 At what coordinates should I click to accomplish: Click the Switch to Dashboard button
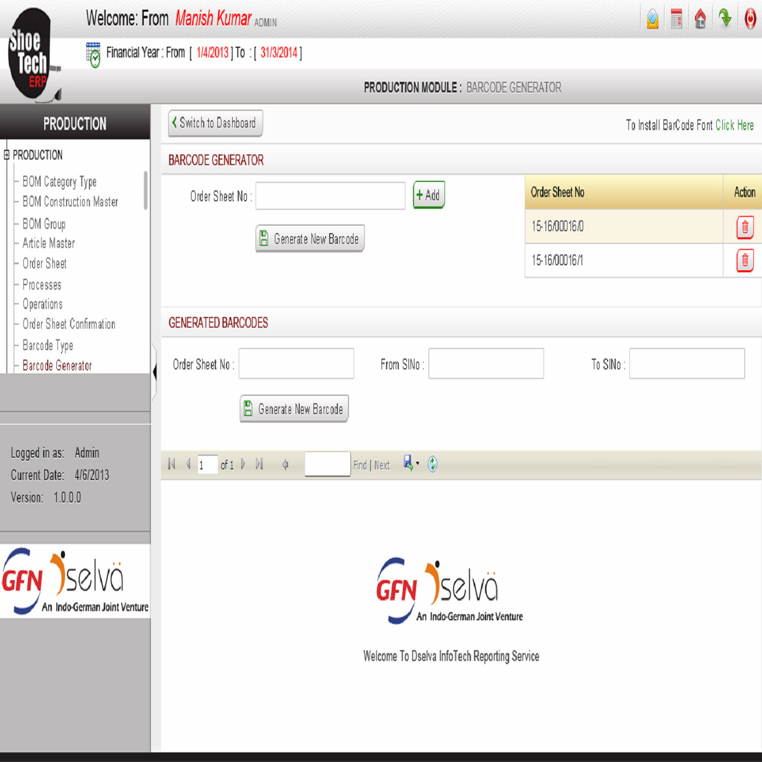215,123
